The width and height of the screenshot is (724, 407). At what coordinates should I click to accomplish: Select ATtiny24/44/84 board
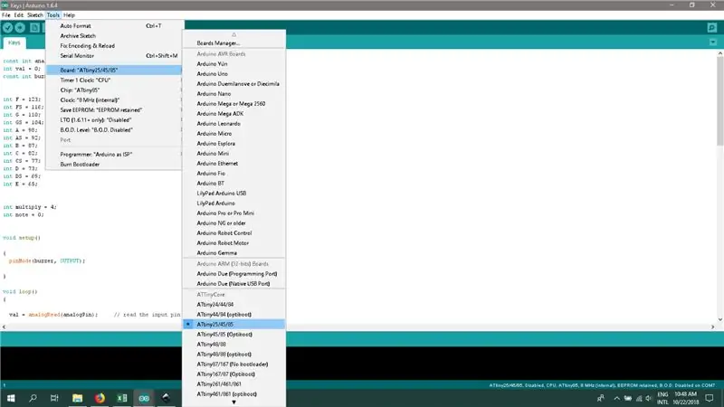click(234, 305)
